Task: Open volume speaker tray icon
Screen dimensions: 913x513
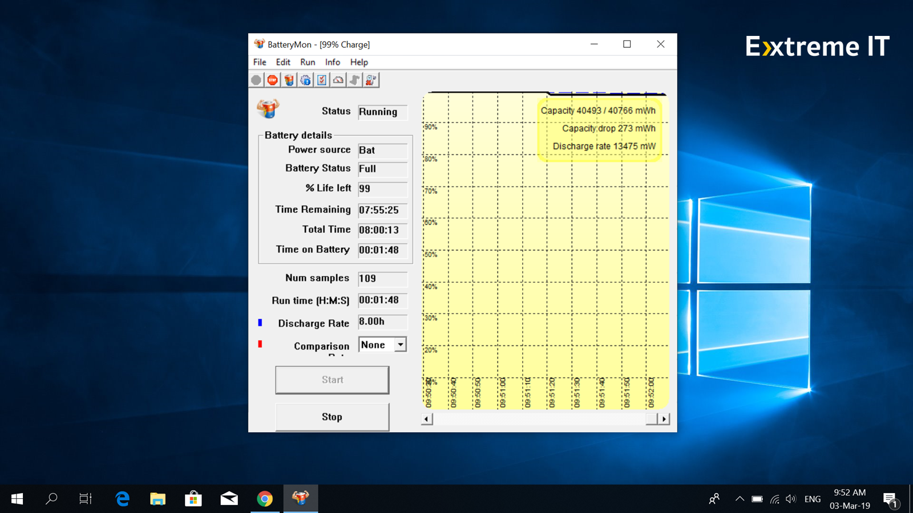Action: pyautogui.click(x=791, y=499)
